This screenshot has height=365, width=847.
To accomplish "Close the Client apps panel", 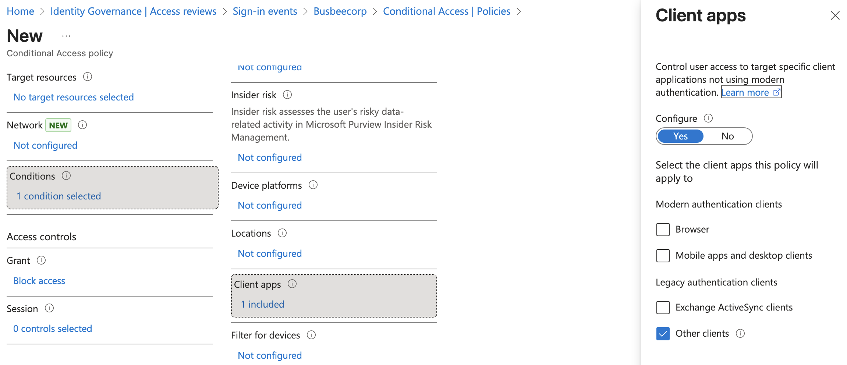I will coord(835,15).
